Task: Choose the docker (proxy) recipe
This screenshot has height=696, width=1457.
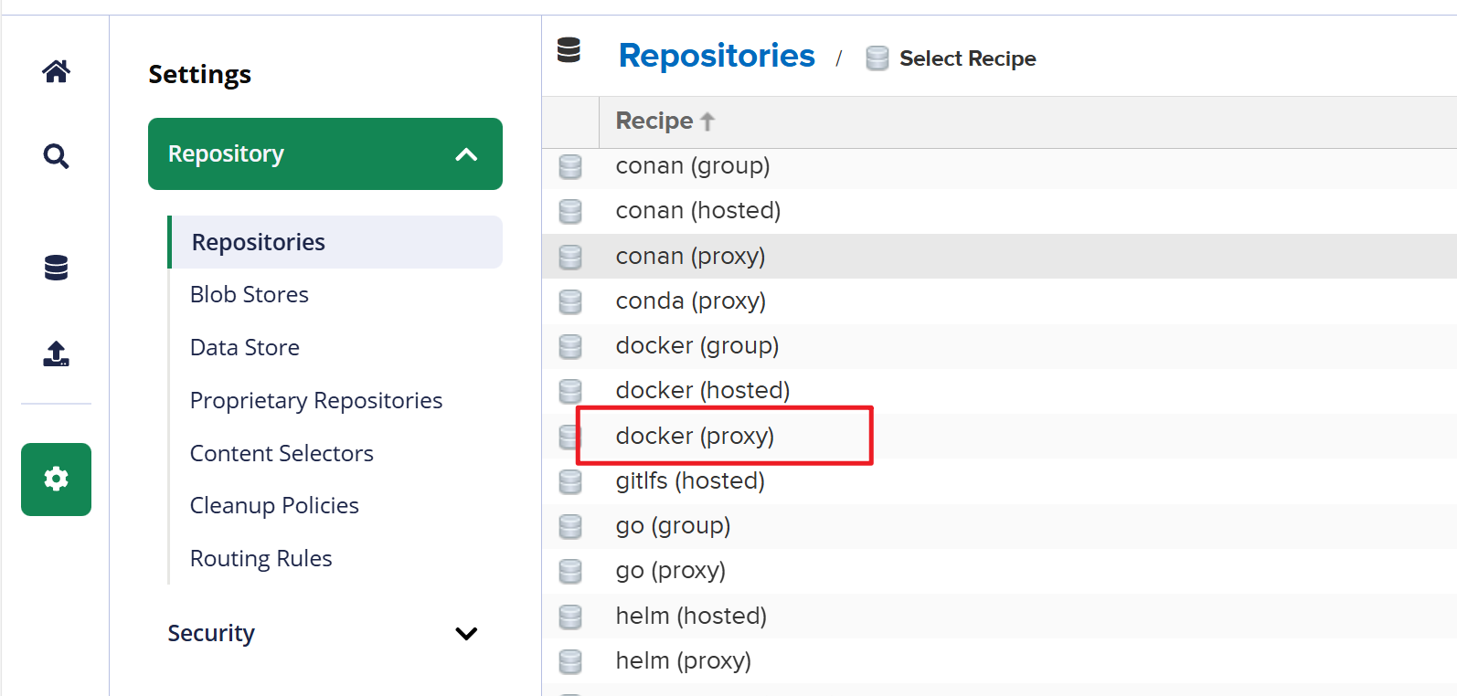Action: tap(695, 436)
